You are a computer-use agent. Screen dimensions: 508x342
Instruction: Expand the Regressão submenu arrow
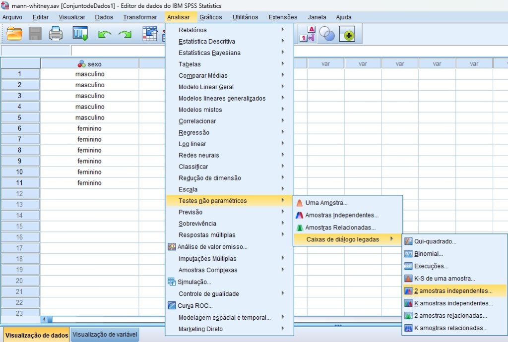[283, 132]
